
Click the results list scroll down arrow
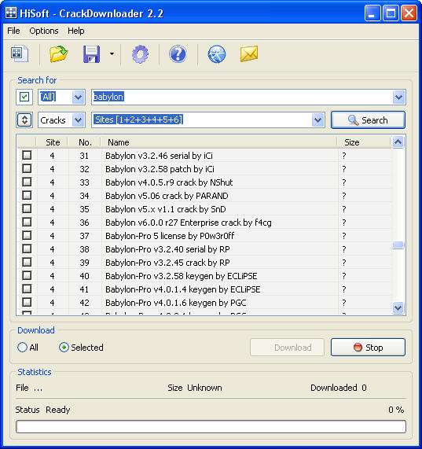tap(398, 307)
